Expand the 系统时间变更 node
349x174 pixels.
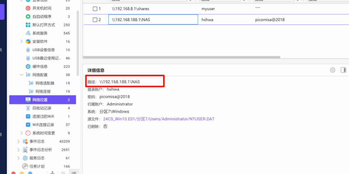click(x=21, y=133)
